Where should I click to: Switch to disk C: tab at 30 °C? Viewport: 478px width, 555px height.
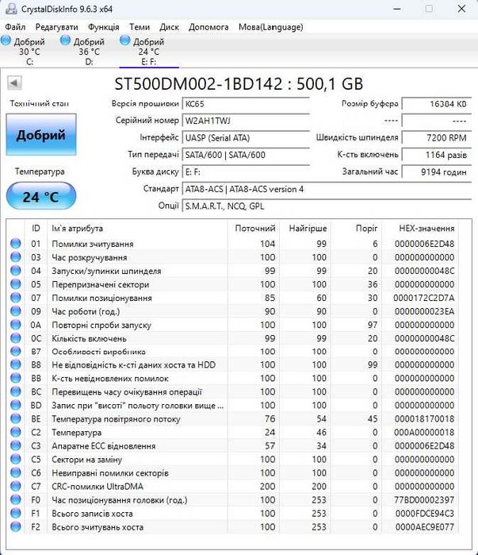(29, 52)
